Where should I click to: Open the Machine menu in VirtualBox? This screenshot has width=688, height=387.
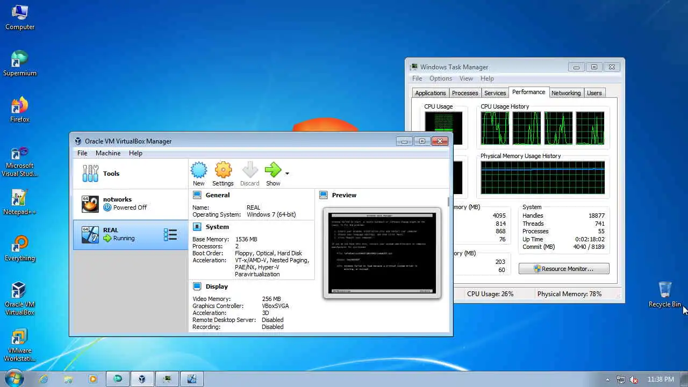click(108, 153)
